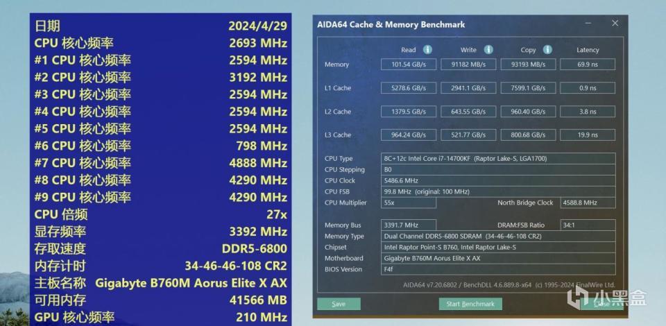Click #7 CPU value 4888 MHz
Image resolution: width=666 pixels, height=326 pixels.
(258, 163)
